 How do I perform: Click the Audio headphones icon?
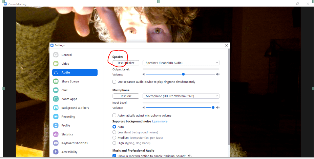pyautogui.click(x=56, y=72)
